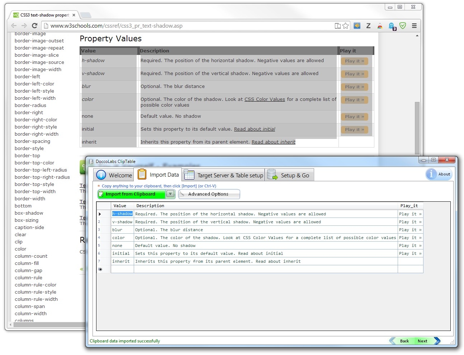
Task: Click the browser reload icon
Action: point(34,25)
